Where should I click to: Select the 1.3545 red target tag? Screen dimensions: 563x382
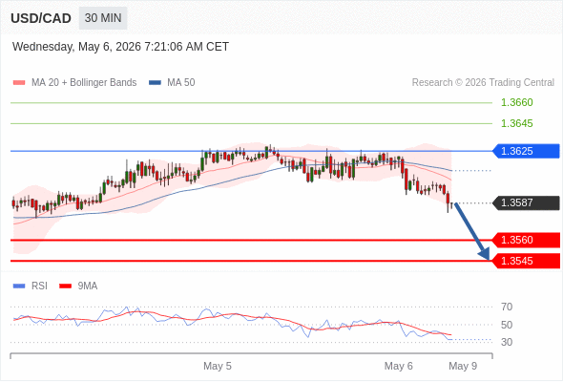[x=526, y=261]
